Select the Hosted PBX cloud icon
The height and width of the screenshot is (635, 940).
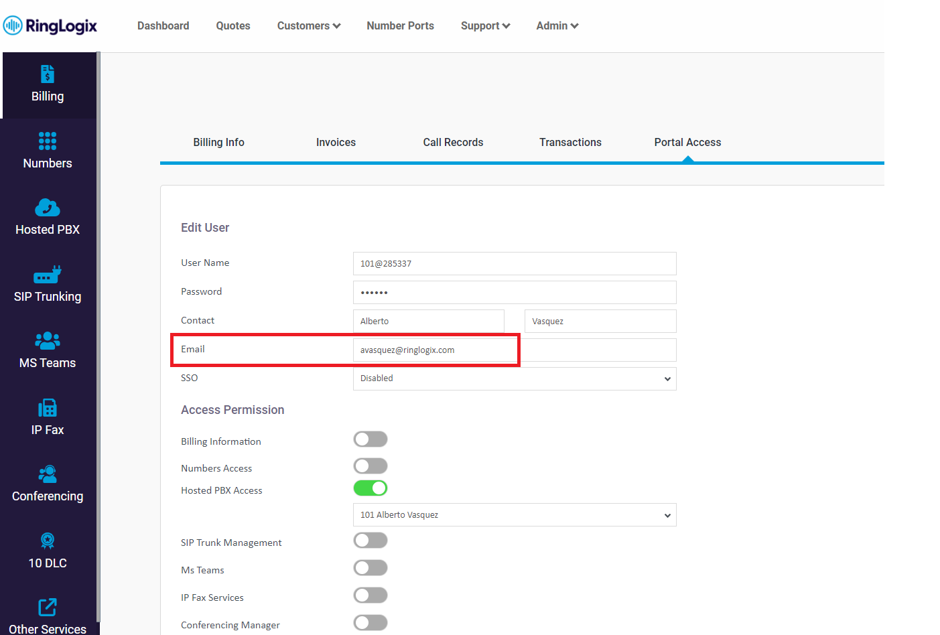[x=48, y=207]
